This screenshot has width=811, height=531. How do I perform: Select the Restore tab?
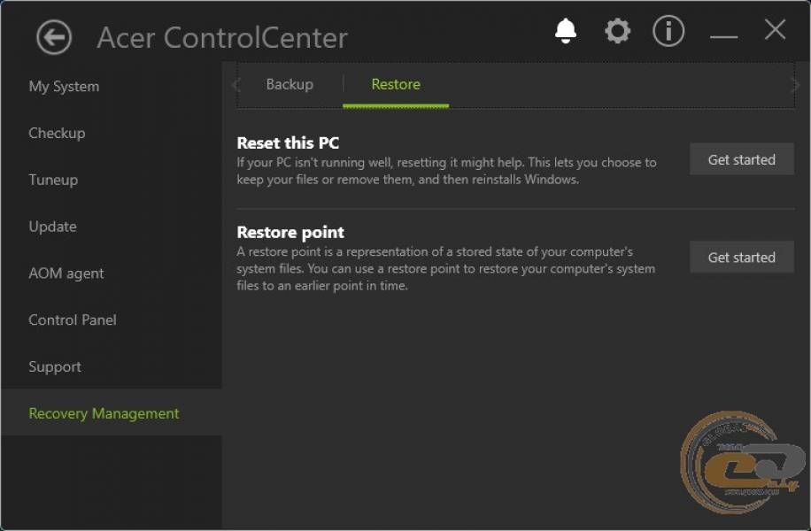[x=396, y=84]
